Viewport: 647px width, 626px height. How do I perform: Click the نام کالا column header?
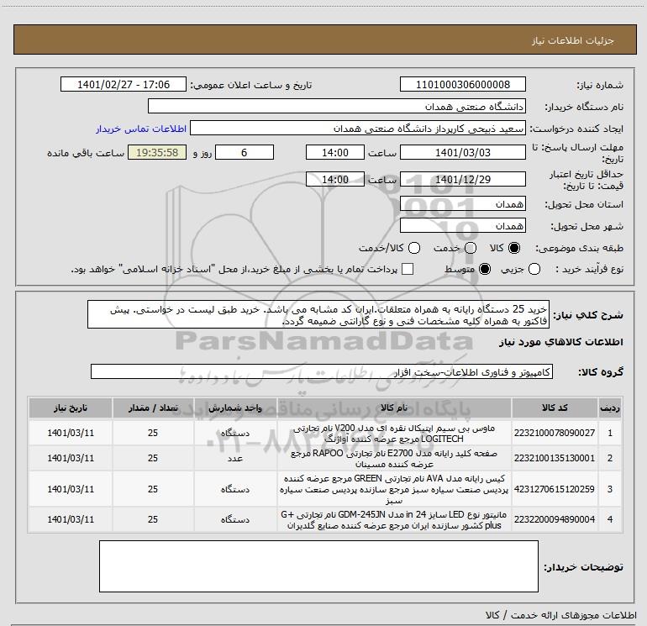[394, 408]
